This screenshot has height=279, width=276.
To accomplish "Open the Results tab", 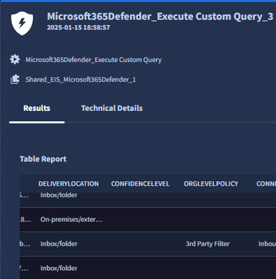I will (37, 108).
